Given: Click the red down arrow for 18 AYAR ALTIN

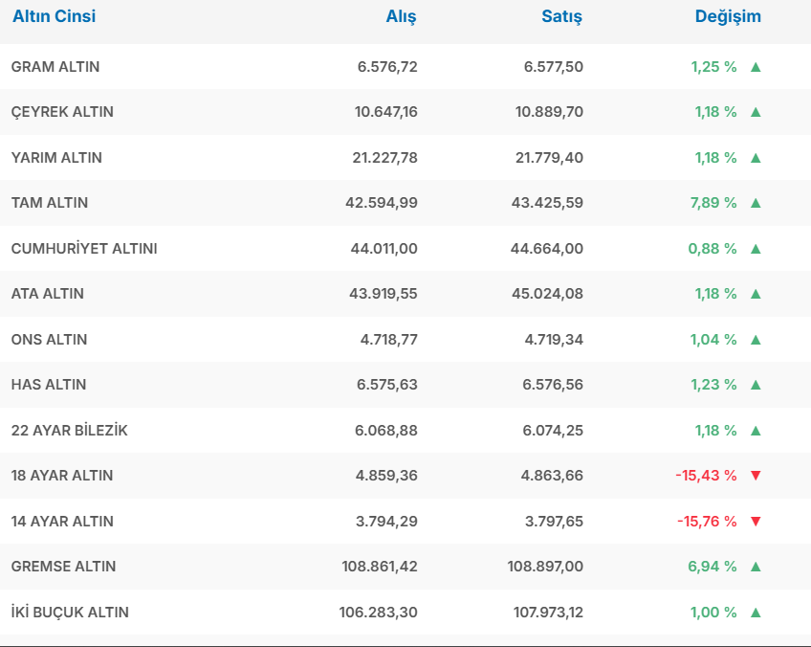Looking at the screenshot, I should pos(756,476).
